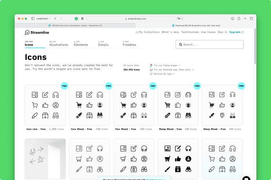Go back with the browser back arrow
The height and width of the screenshot is (180, 271).
[55, 19]
